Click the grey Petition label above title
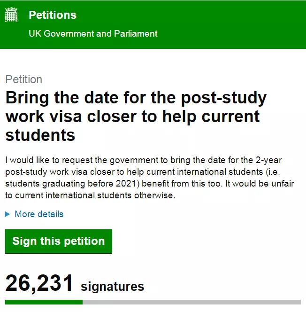 (23, 79)
